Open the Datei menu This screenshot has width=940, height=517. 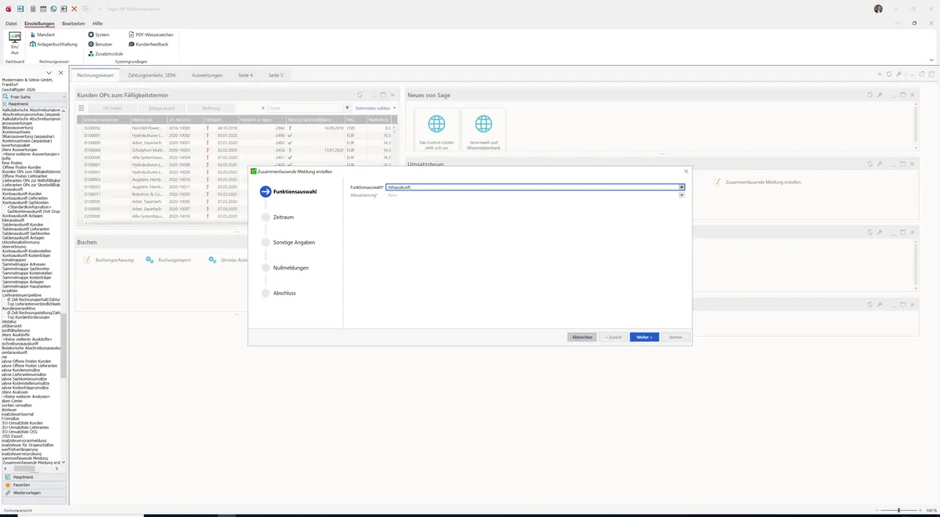11,23
